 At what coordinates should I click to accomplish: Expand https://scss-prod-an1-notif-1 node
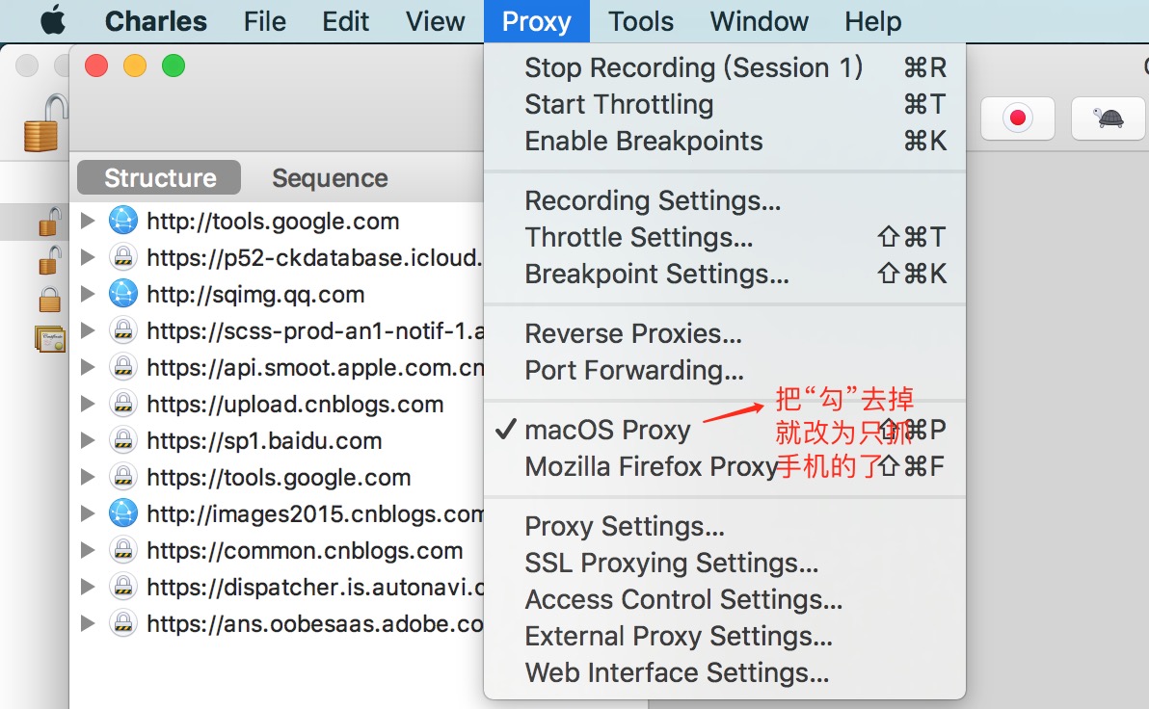(88, 330)
